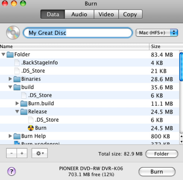The height and width of the screenshot is (180, 183).
Task: Collapse the top-level Folder disclosure triangle
Action: (x=4, y=54)
